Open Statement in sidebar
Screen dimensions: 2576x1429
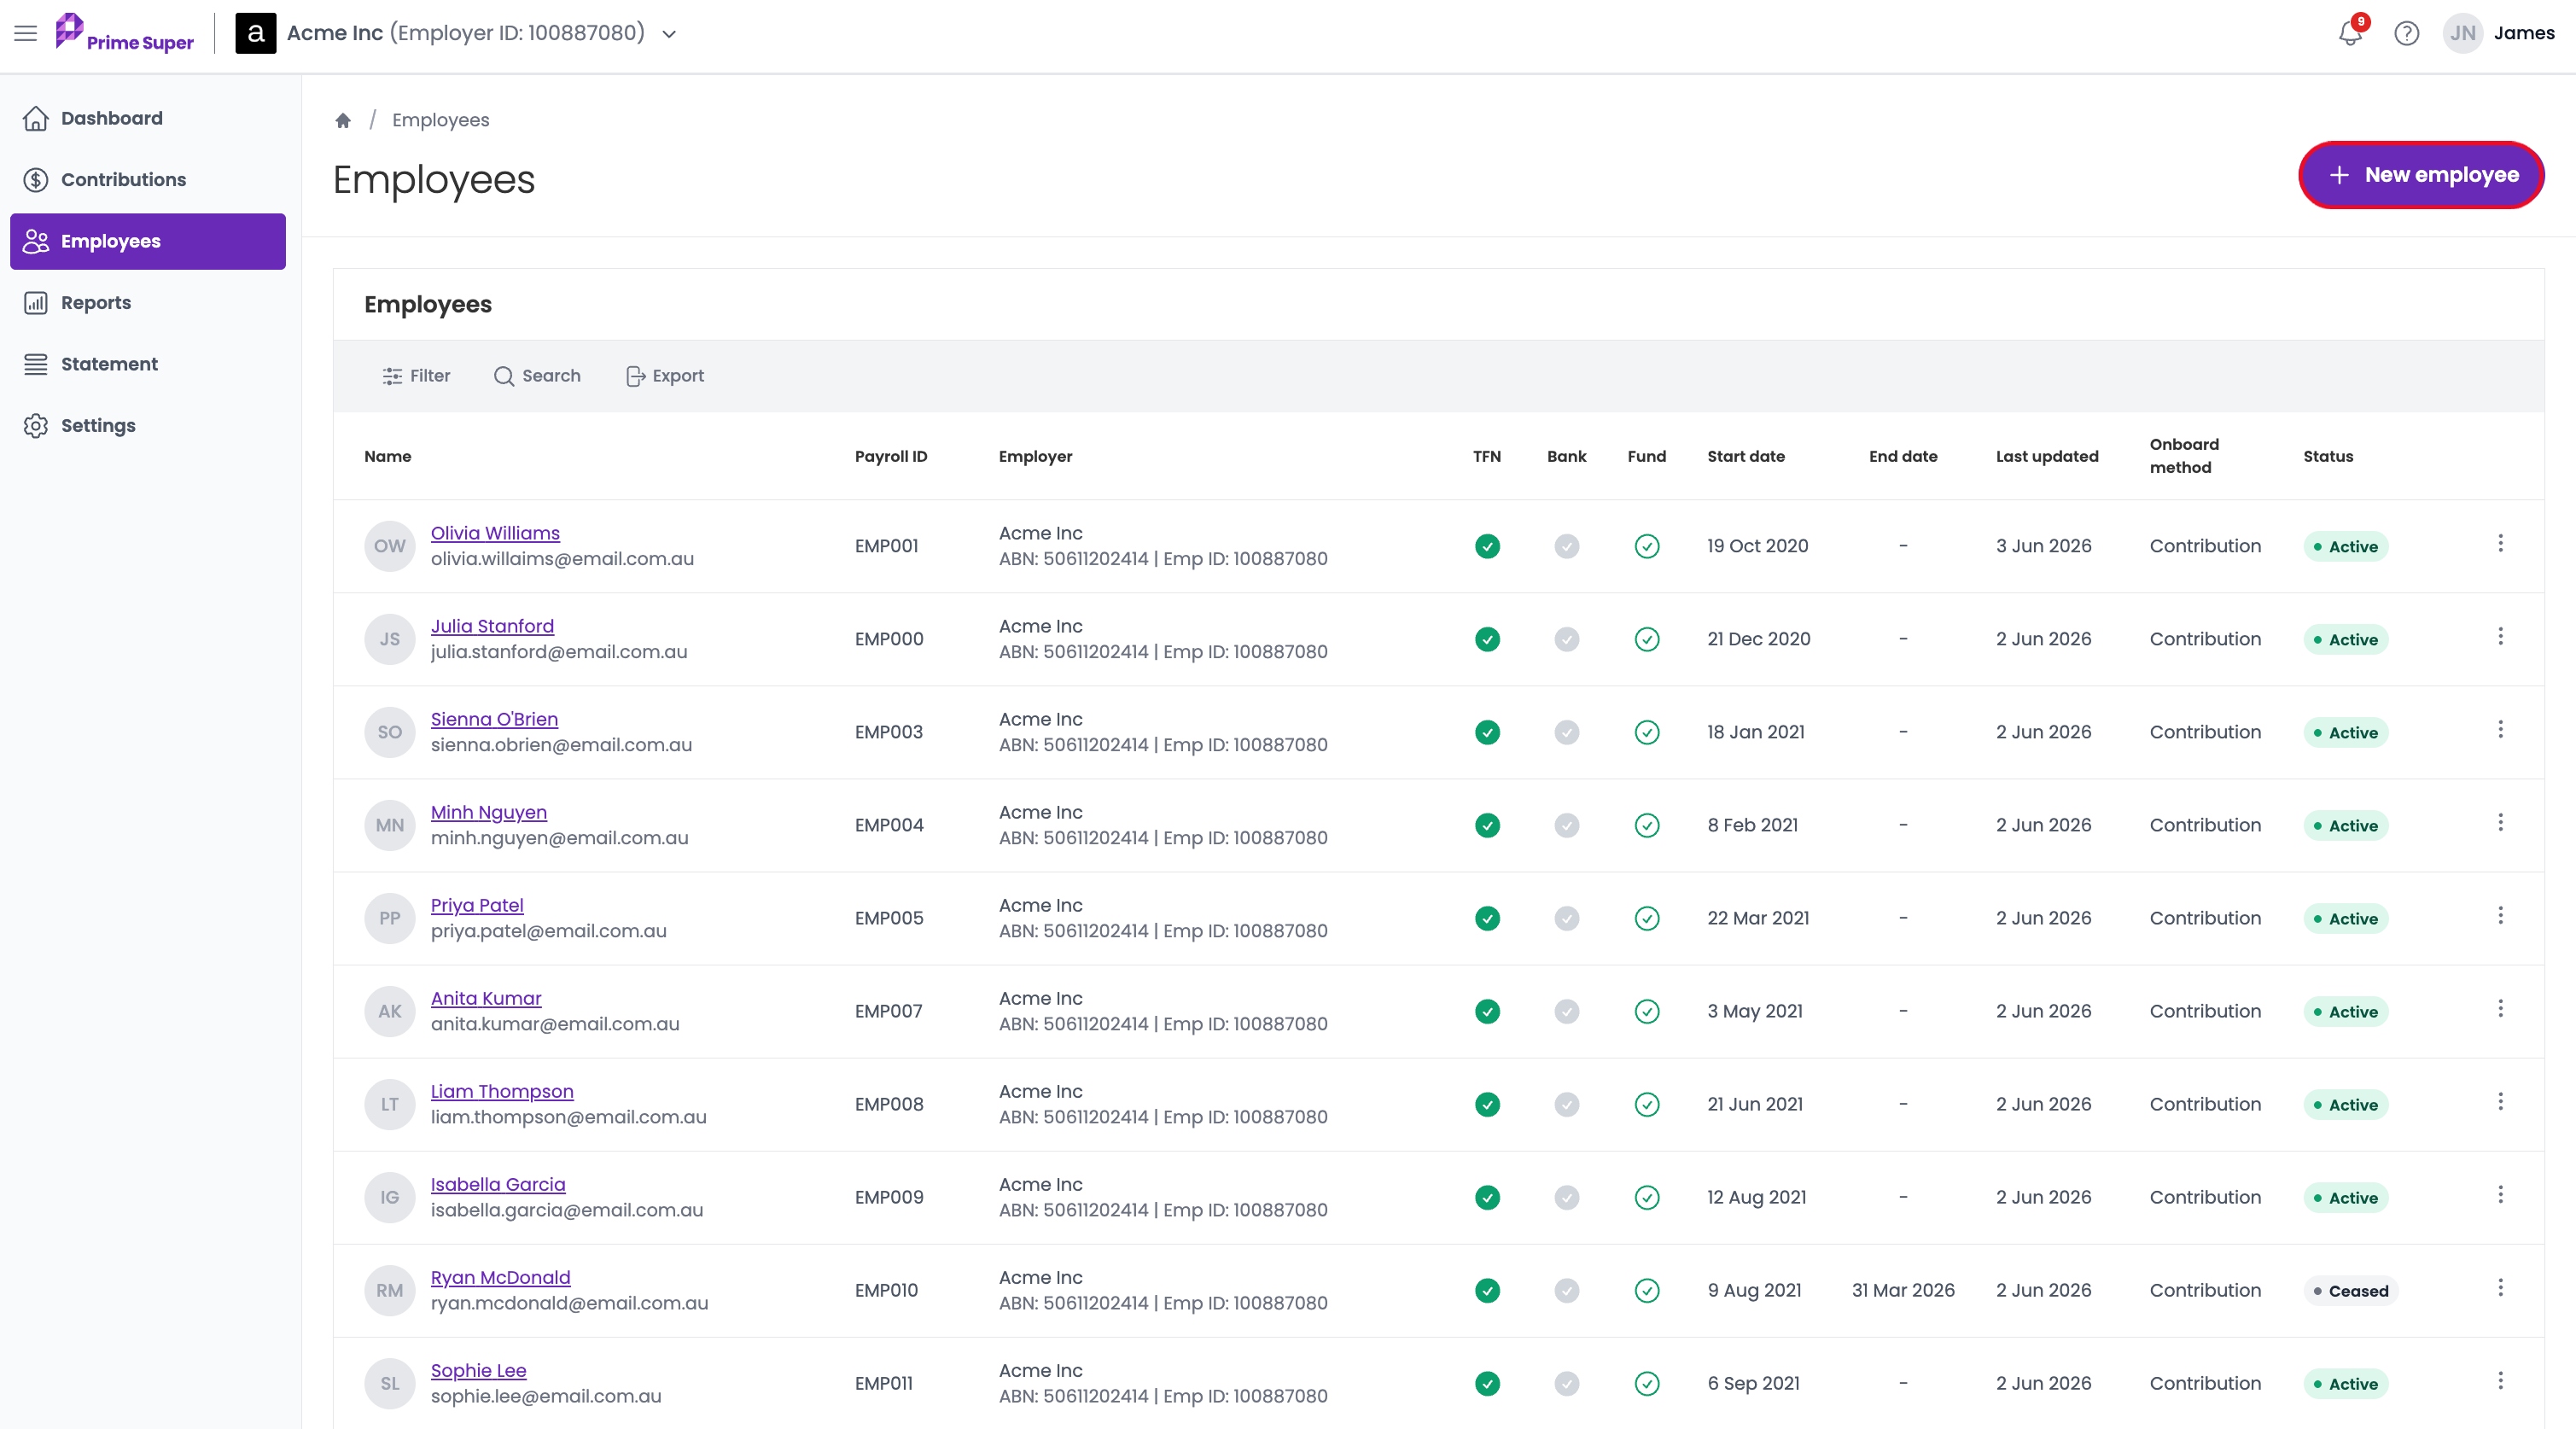(148, 364)
